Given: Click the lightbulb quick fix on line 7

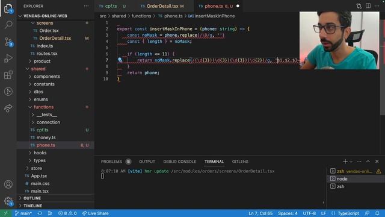Looking at the screenshot, I should [120, 60].
